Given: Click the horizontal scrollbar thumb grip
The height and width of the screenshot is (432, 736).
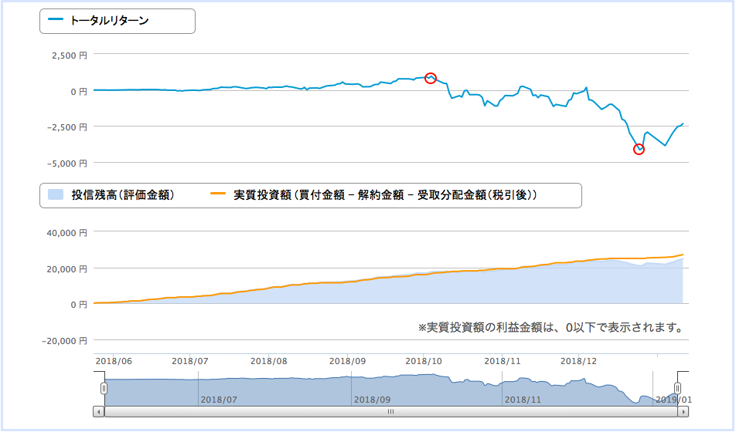Looking at the screenshot, I should coord(390,412).
